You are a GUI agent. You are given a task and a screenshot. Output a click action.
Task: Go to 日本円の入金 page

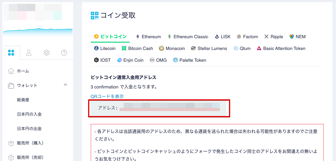[x=29, y=114]
